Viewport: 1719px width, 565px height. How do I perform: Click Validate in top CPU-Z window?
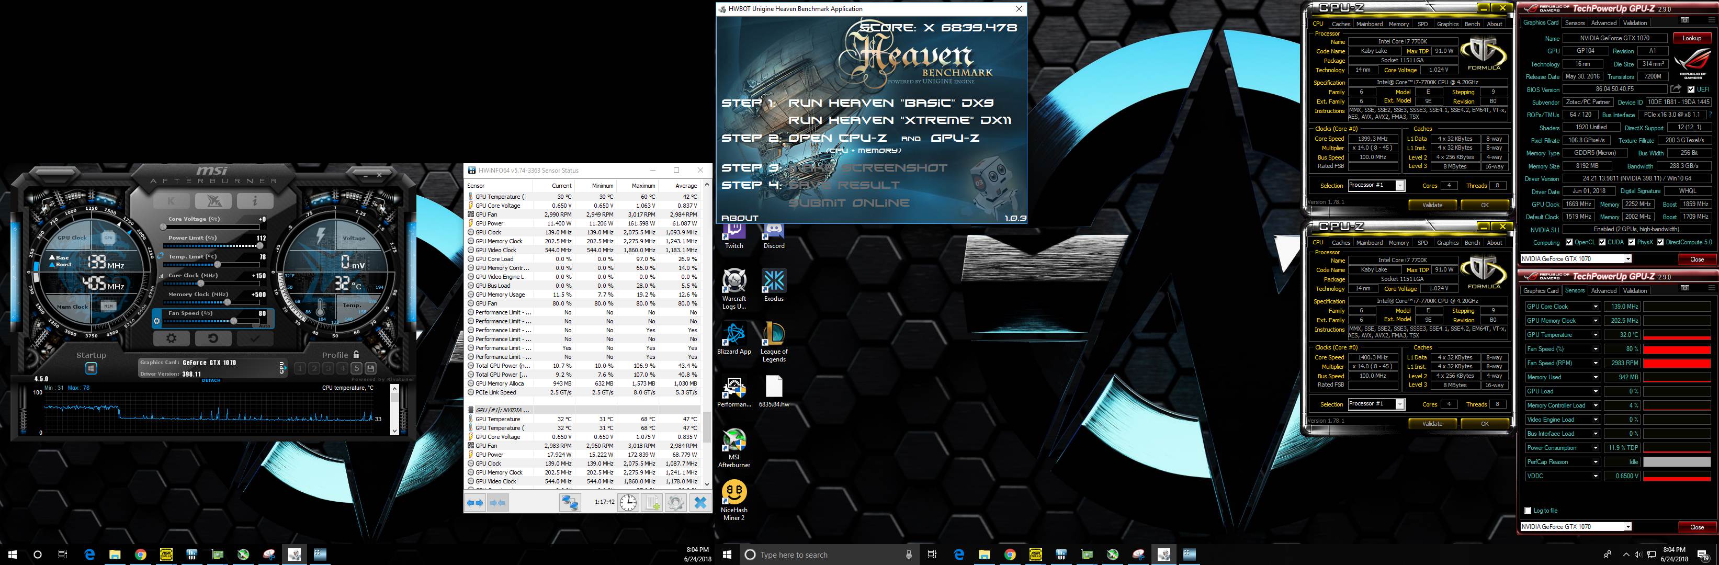(1432, 205)
